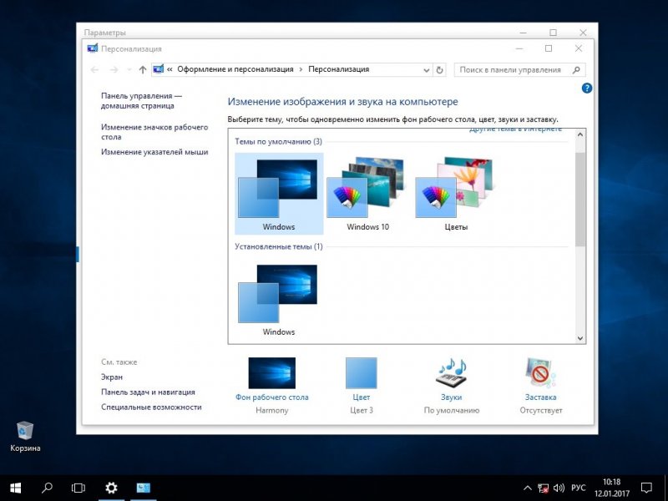
Task: Click the search magnifier in control panel search
Action: pos(576,70)
